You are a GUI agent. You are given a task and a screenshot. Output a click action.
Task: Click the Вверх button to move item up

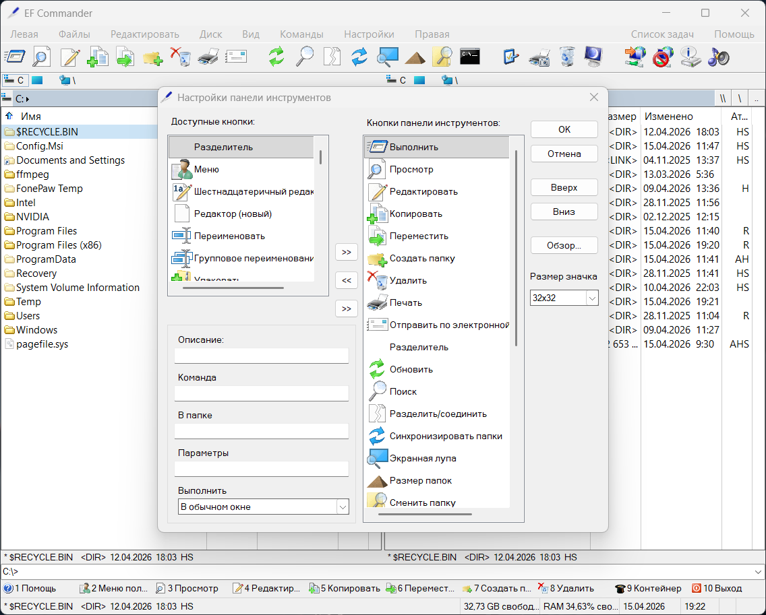pos(564,188)
